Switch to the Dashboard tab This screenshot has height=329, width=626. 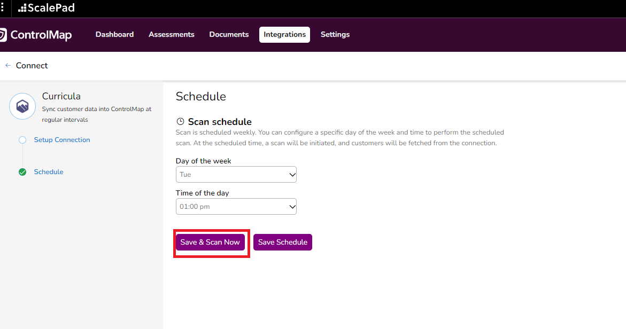click(x=114, y=34)
